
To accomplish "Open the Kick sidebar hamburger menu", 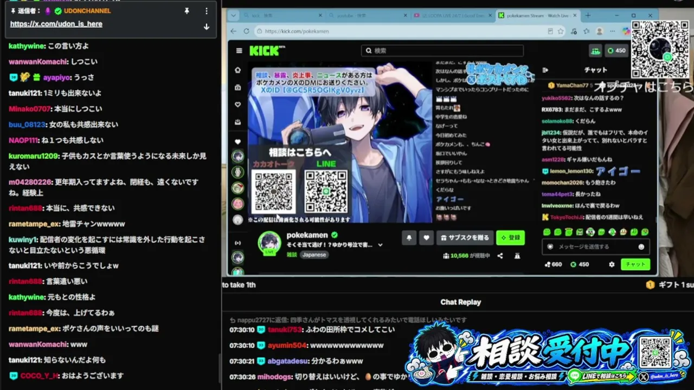I will 239,51.
